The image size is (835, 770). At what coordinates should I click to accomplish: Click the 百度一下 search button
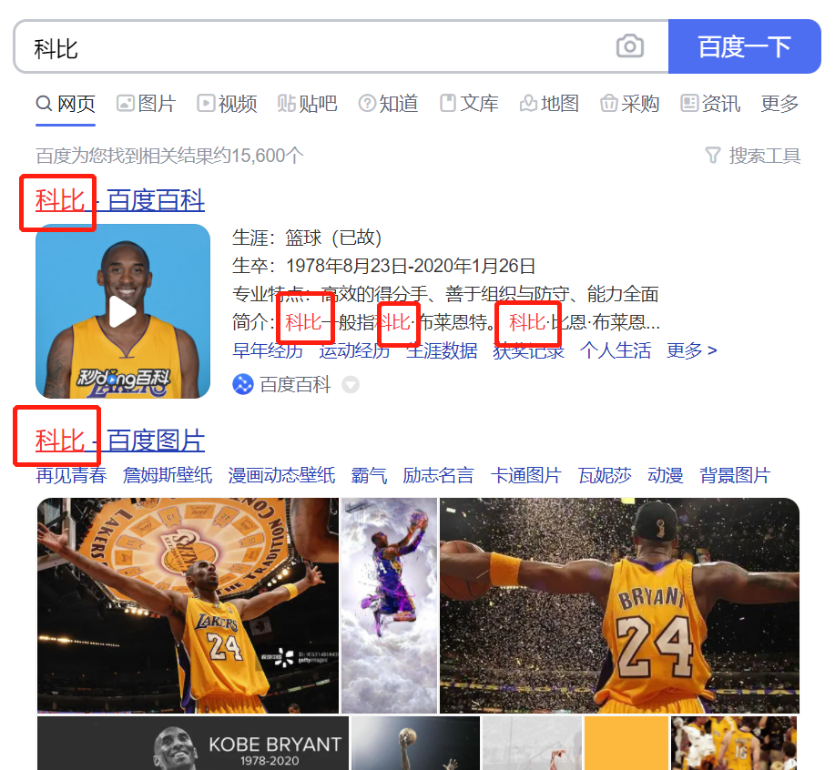coord(744,46)
